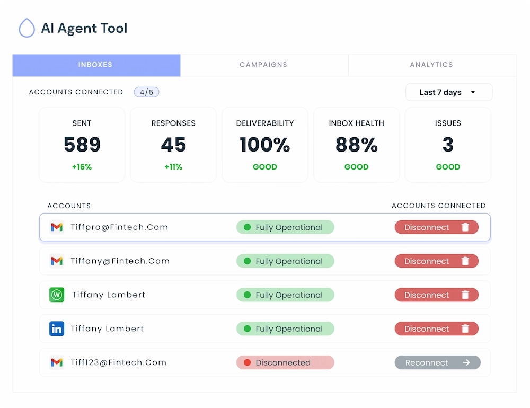Click the green W icon for Tiffany Lambert
This screenshot has height=408, width=530.
coord(57,295)
